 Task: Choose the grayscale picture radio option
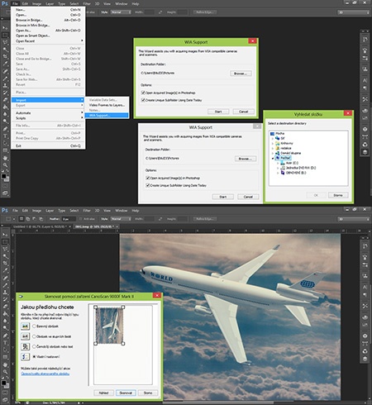click(x=34, y=336)
